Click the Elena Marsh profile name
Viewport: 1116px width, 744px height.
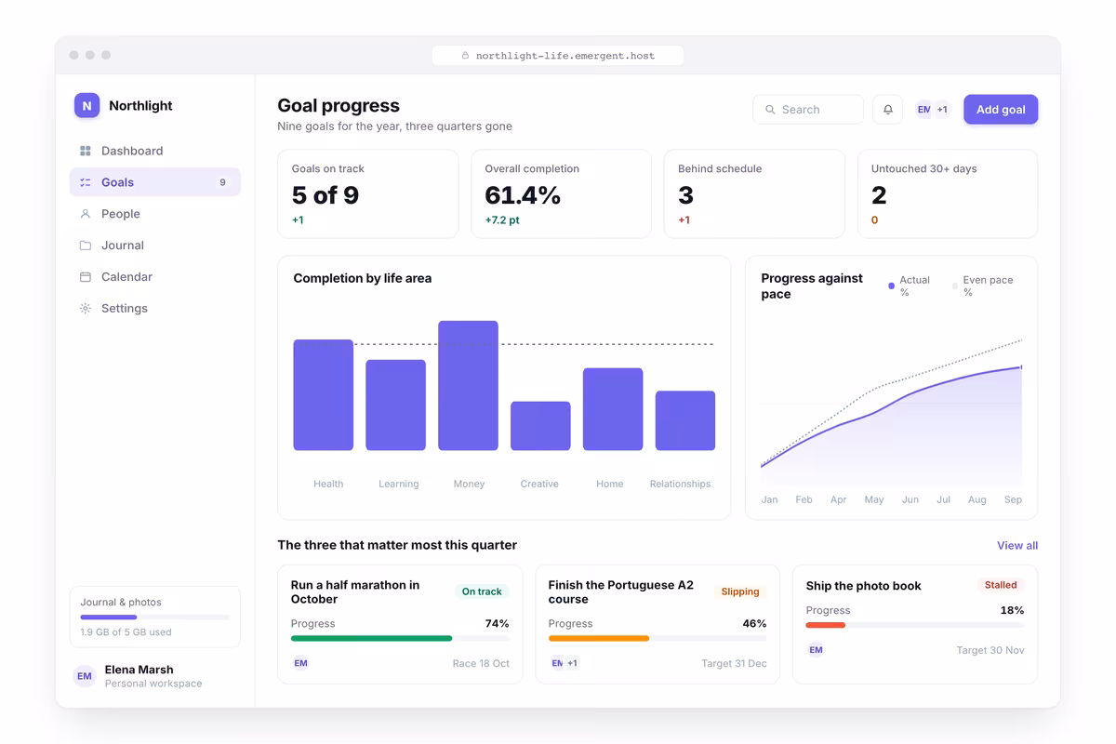pos(139,670)
